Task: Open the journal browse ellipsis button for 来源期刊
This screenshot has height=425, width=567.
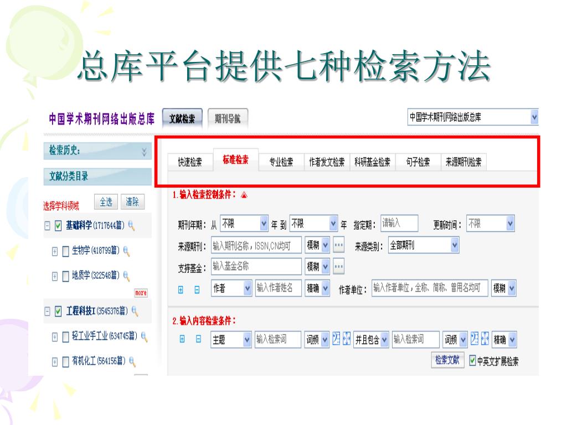Action: tap(338, 245)
